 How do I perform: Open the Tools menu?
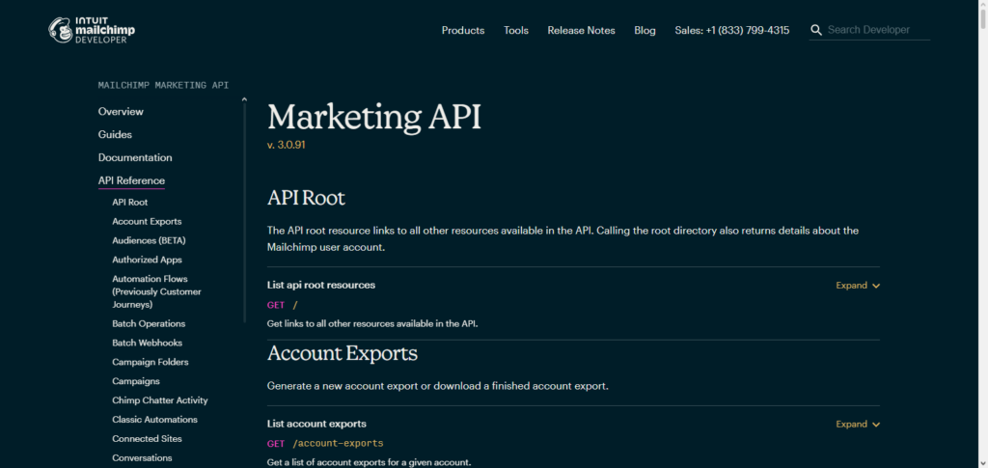[x=516, y=30]
